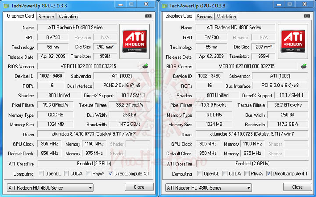Click Memory Size 1024 MB in left window
This screenshot has width=316, height=197.
(56, 124)
